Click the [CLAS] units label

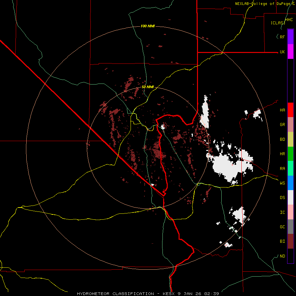[278, 23]
